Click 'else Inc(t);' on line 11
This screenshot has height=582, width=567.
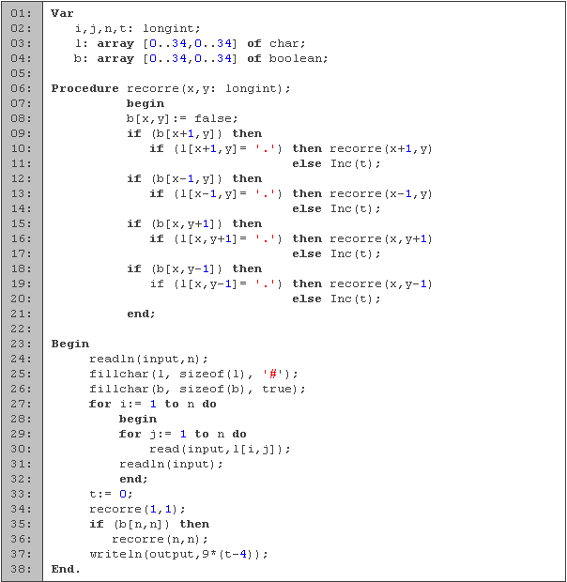tap(336, 163)
